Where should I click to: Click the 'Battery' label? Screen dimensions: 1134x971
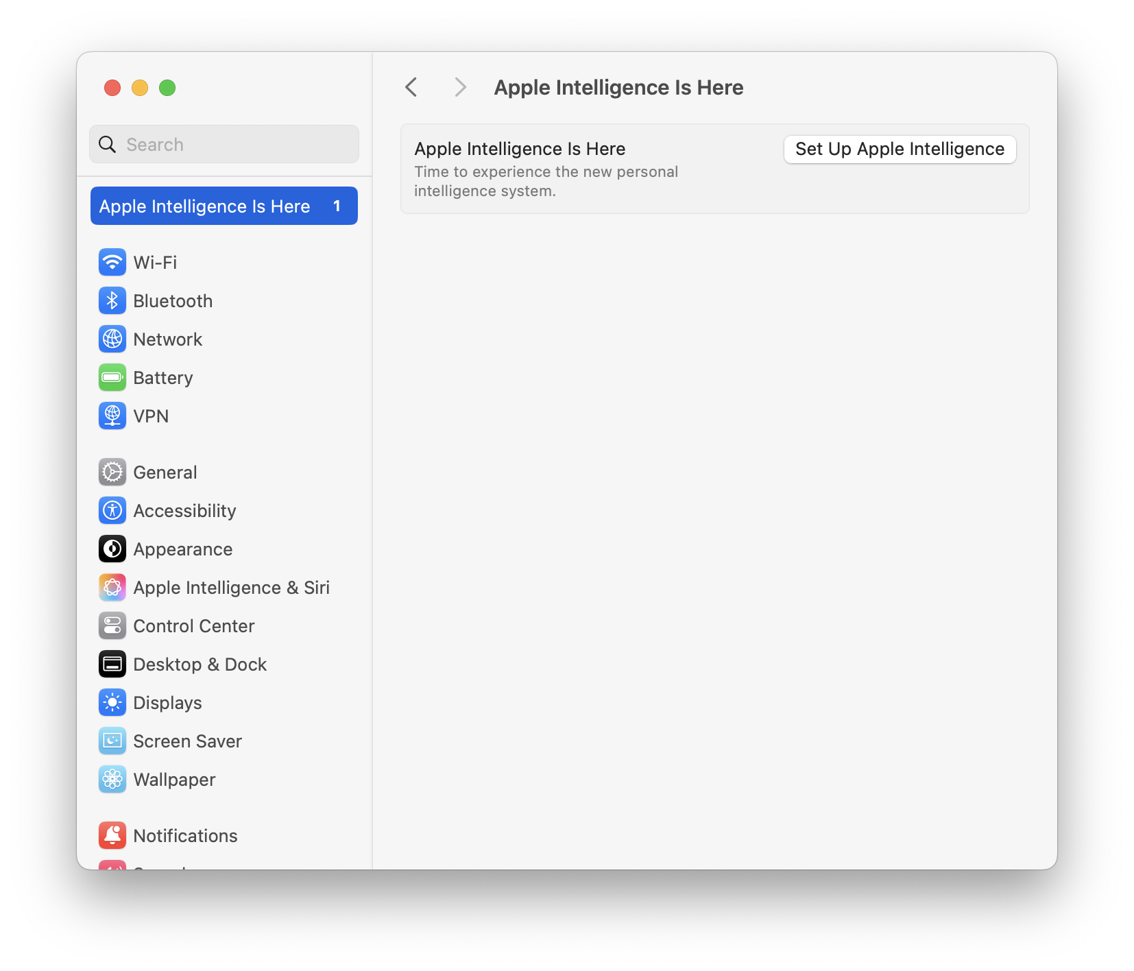click(x=163, y=378)
